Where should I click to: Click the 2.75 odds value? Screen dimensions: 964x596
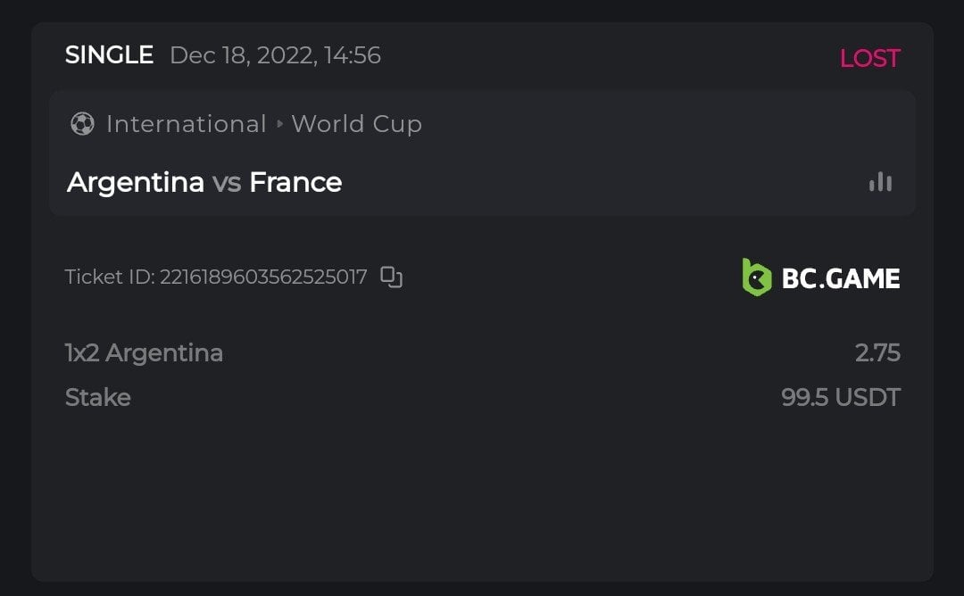coord(877,353)
